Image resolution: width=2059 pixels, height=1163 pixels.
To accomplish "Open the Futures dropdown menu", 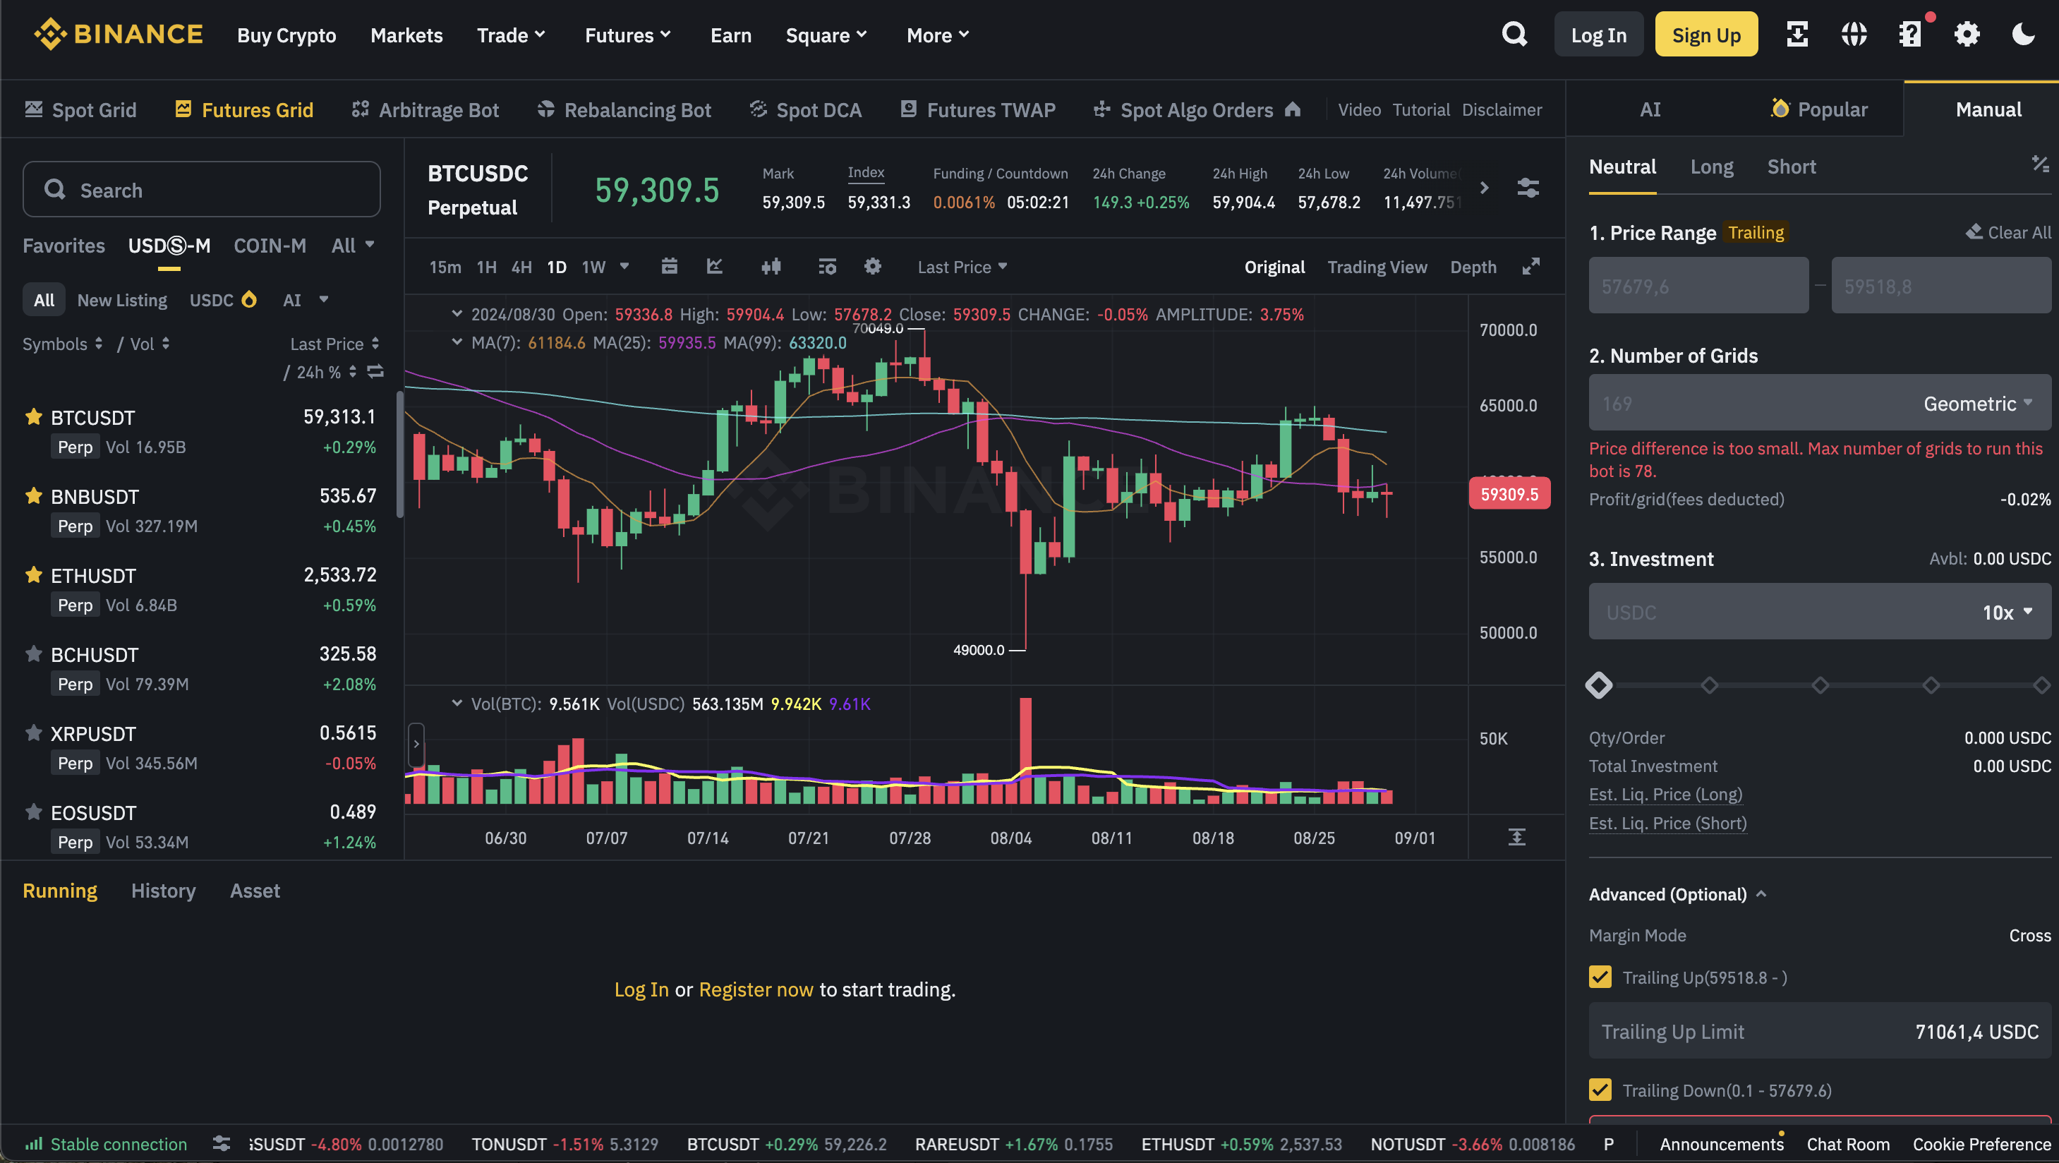I will (x=628, y=35).
